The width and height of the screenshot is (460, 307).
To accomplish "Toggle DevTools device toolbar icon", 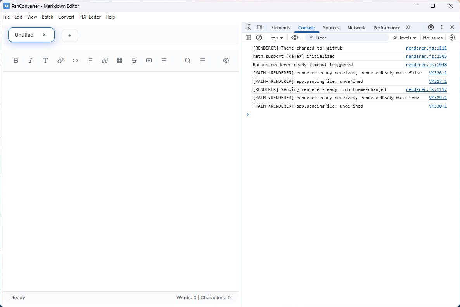I will [259, 27].
